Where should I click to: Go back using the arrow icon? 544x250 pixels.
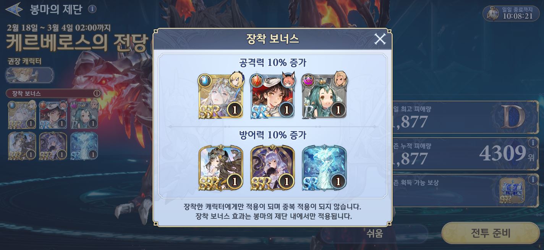click(14, 10)
